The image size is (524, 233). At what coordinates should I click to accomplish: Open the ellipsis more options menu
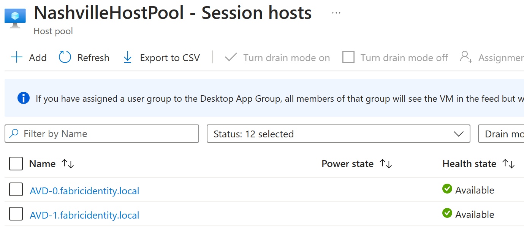pos(336,13)
